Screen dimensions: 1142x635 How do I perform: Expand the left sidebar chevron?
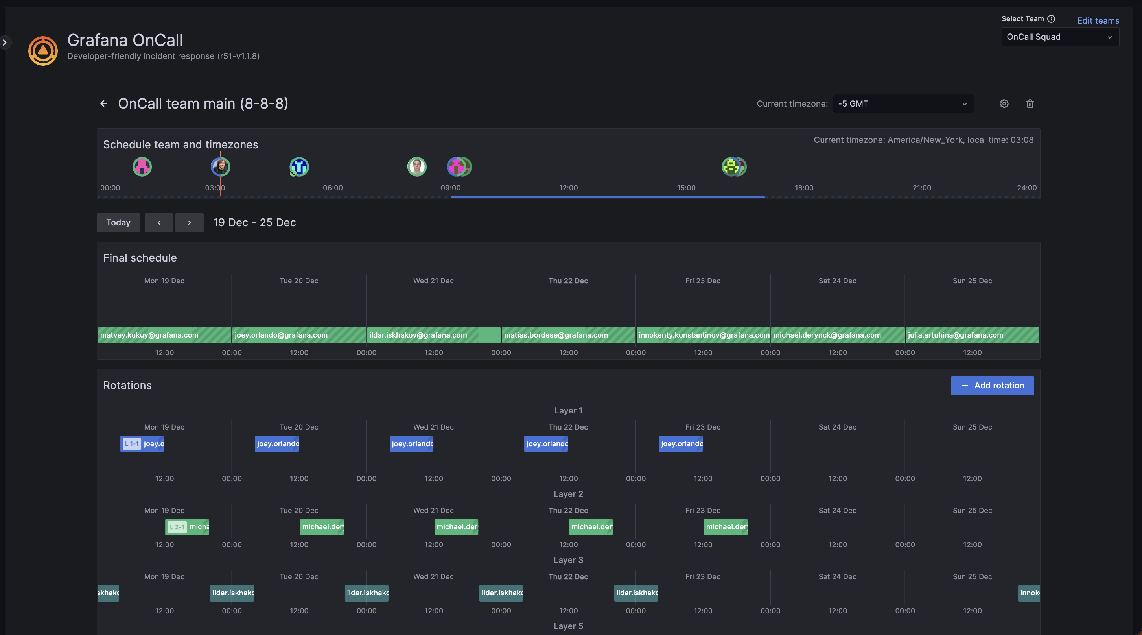(5, 42)
